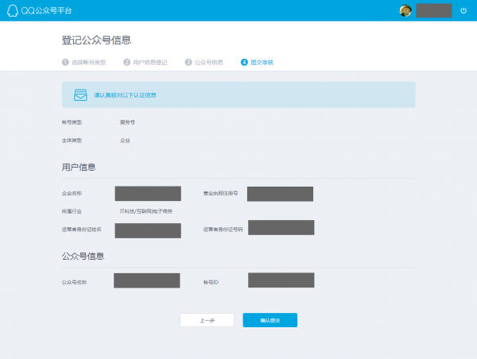This screenshot has width=477, height=359.
Task: Click the QQ公众号平台 title text
Action: [45, 10]
